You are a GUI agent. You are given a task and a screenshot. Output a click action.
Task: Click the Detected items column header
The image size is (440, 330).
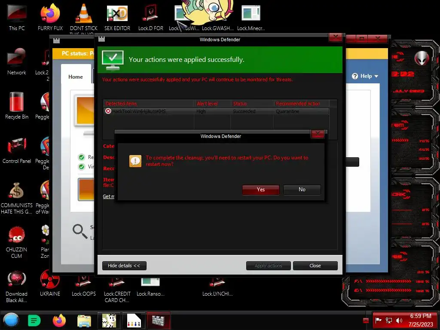click(149, 104)
